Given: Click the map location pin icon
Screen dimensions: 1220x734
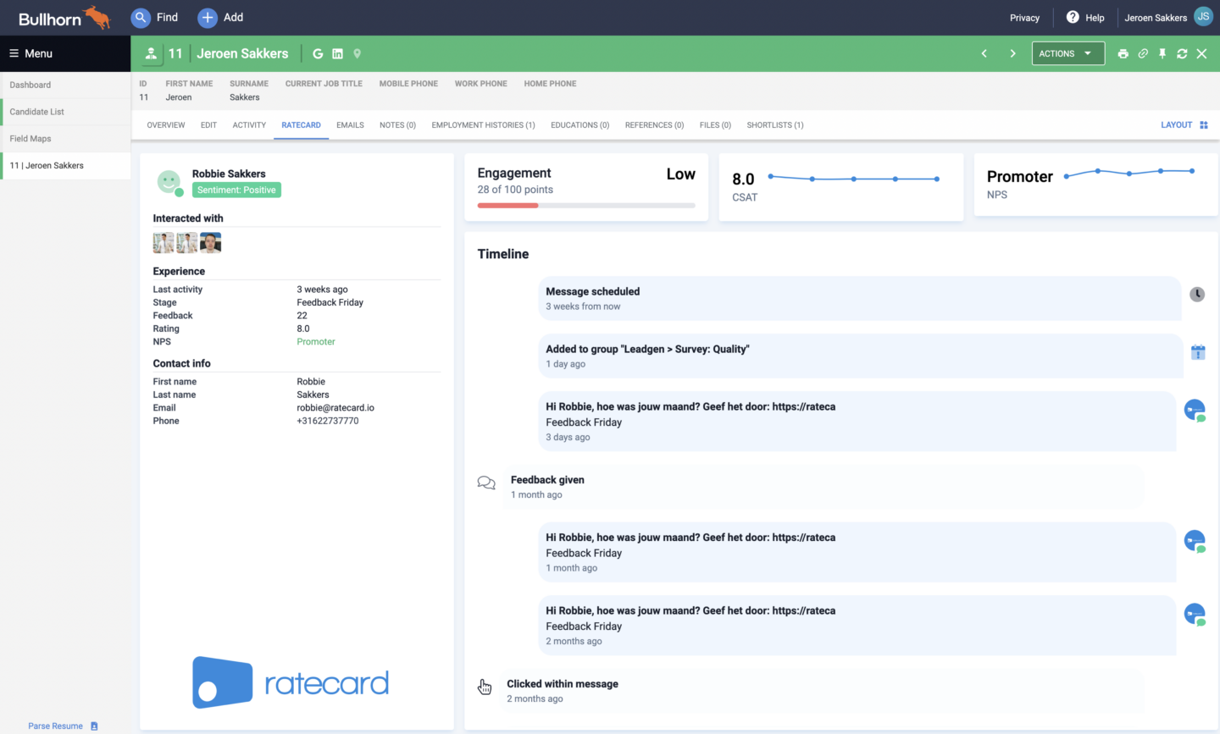Looking at the screenshot, I should point(358,53).
